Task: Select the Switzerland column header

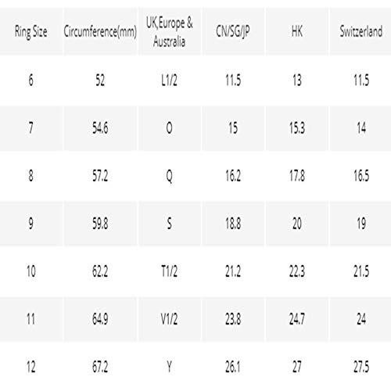Action: (x=361, y=31)
